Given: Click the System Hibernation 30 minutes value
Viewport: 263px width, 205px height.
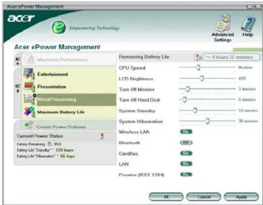Looking at the screenshot, I should click(x=248, y=121).
